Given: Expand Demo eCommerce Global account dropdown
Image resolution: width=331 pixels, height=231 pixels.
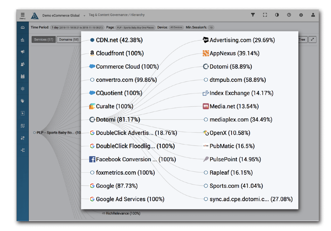Looking at the screenshot, I should (84, 15).
